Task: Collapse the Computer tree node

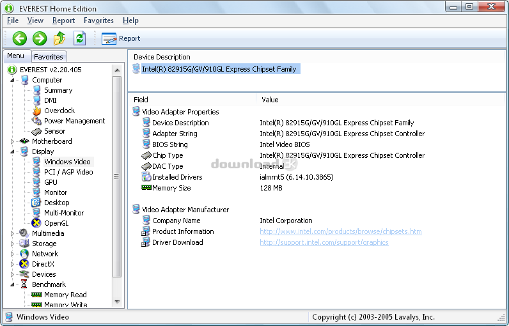Action: pos(12,81)
